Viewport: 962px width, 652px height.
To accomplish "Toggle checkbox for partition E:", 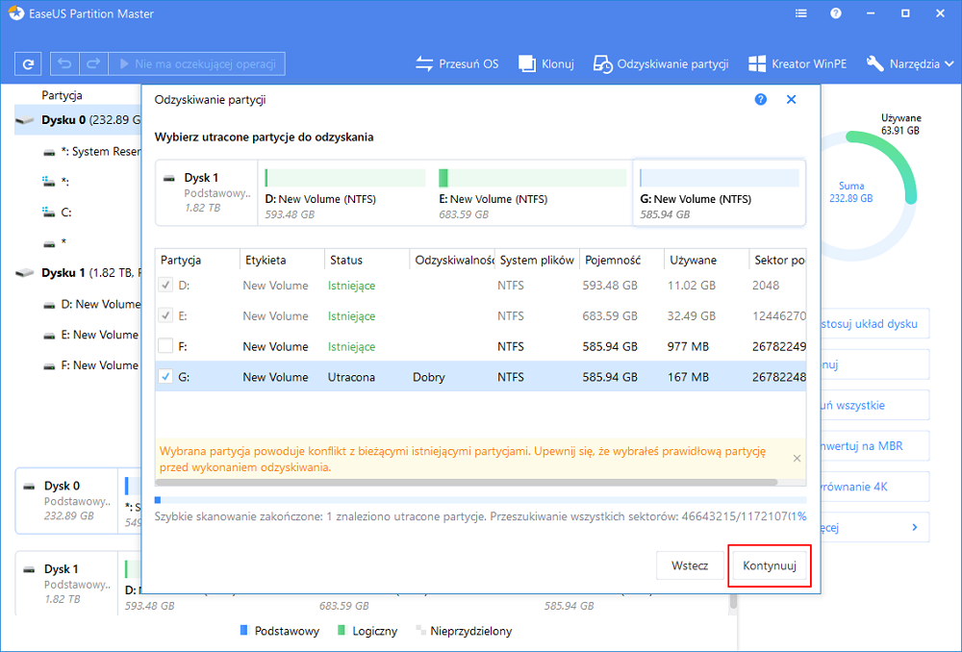I will tap(165, 315).
